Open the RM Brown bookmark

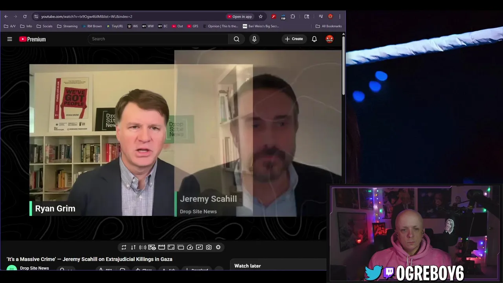[92, 26]
